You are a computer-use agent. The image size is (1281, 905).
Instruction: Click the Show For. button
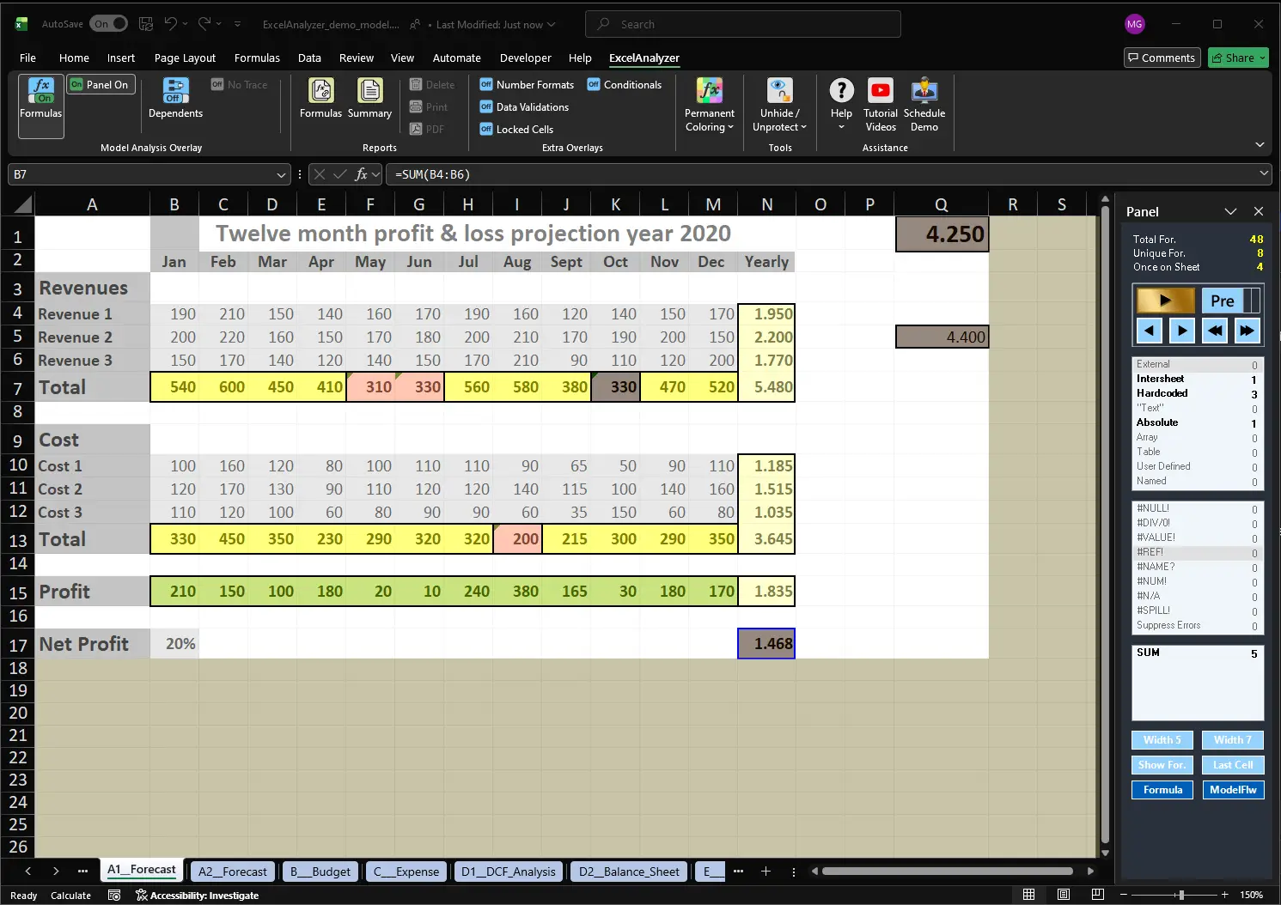1162,765
